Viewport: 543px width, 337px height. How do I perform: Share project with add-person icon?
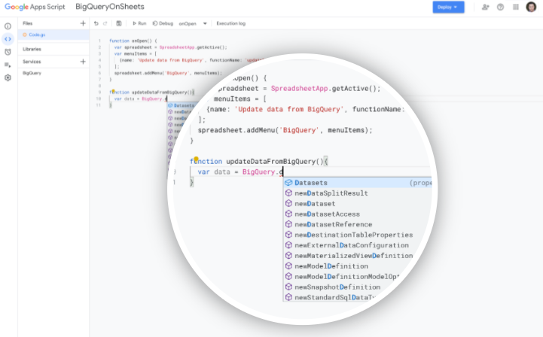485,7
